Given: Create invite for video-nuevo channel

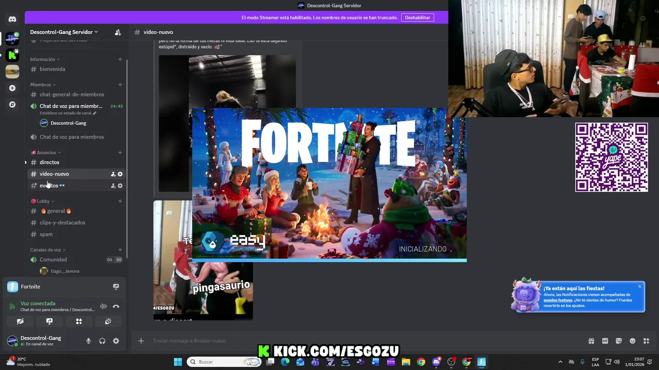Looking at the screenshot, I should [113, 174].
